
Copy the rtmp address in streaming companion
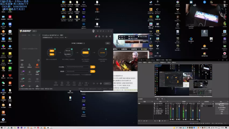(x=93, y=67)
